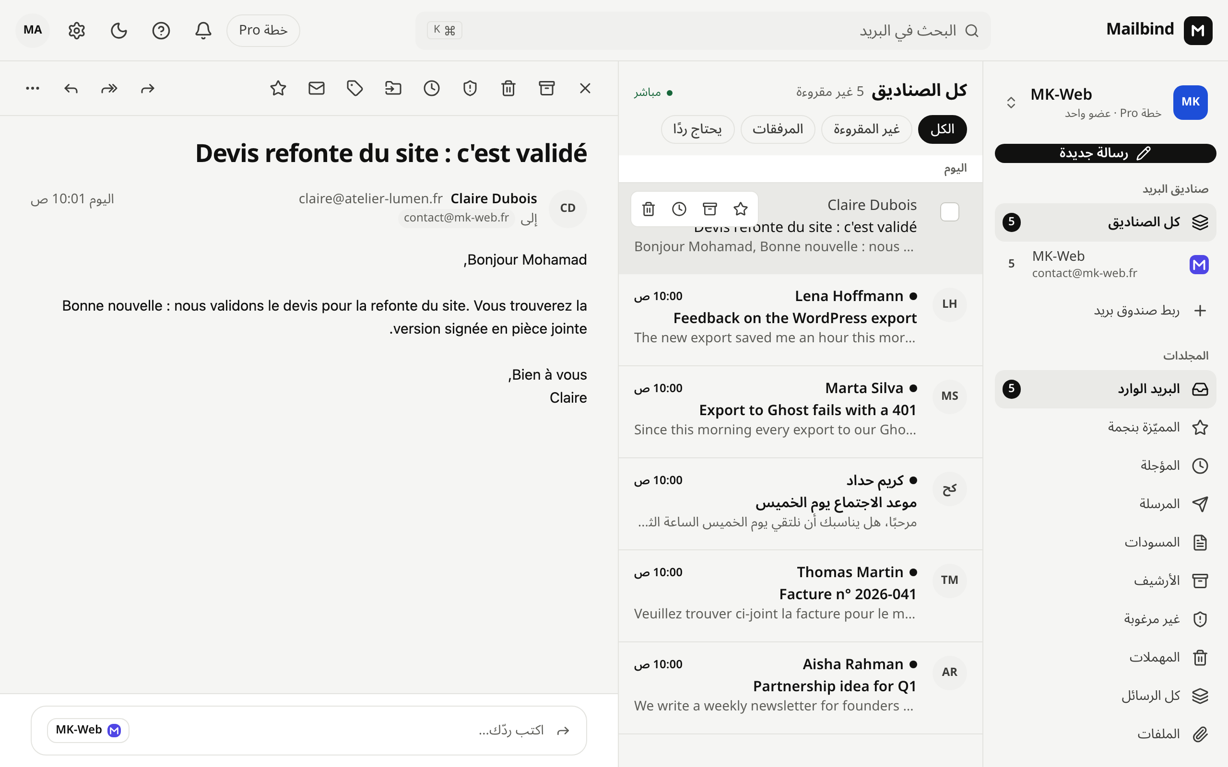
Task: Open the المميّزة بنجمة starred folder
Action: click(1105, 427)
